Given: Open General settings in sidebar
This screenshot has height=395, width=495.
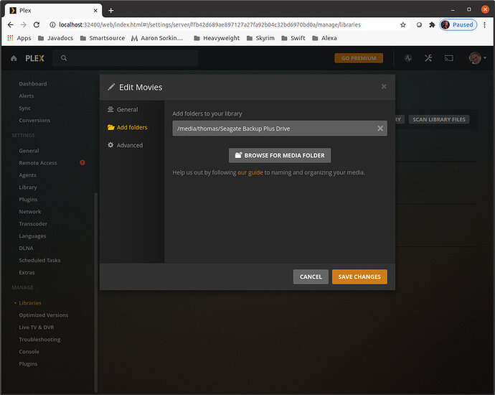Looking at the screenshot, I should pyautogui.click(x=29, y=151).
